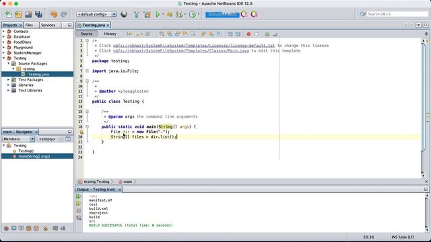Toggle Sort by Name in Navigator footer
Screen dimensions: 431x242
55,228
